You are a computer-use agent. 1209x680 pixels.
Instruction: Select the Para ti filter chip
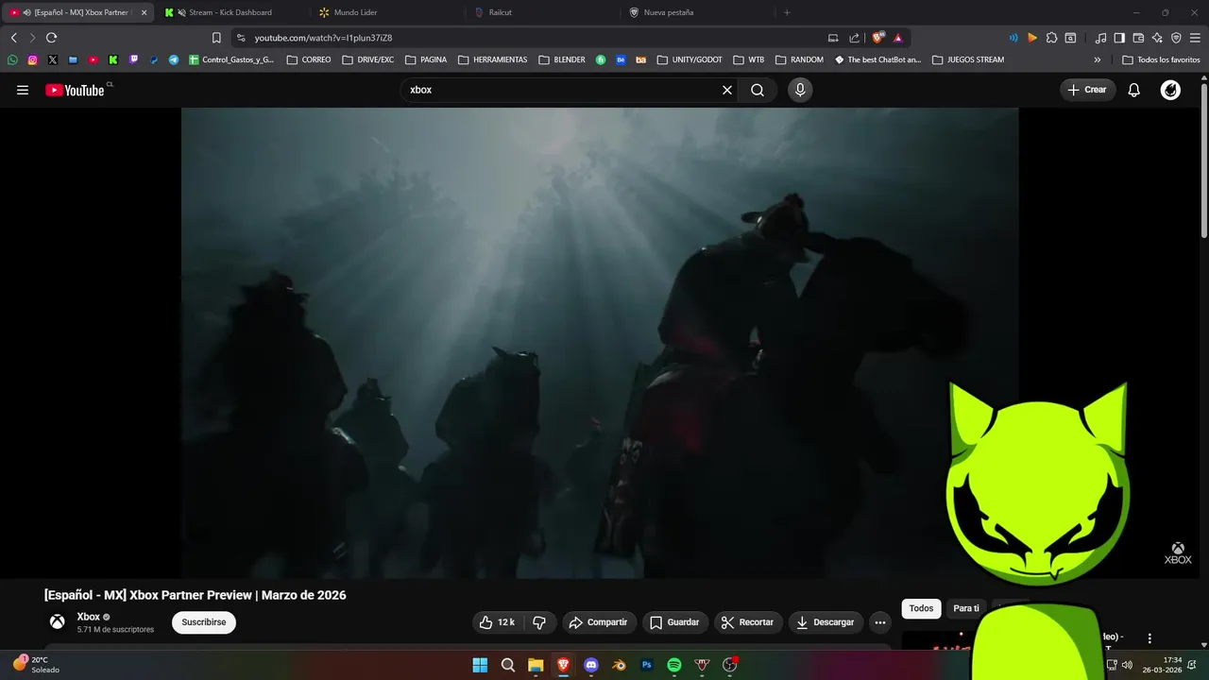966,608
